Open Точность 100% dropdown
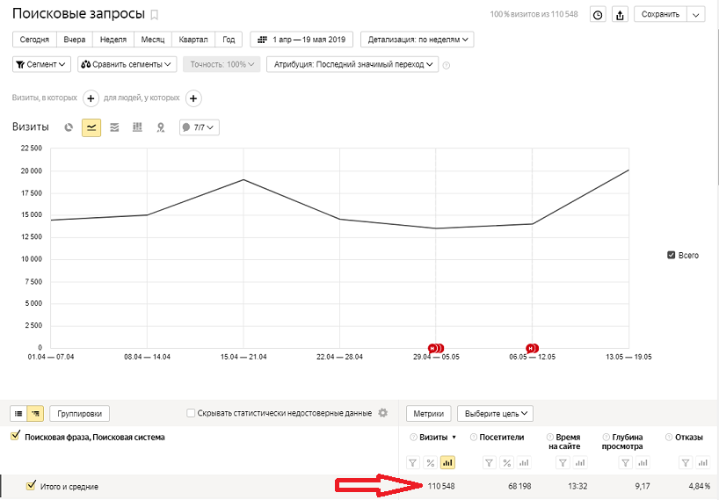 coord(222,64)
